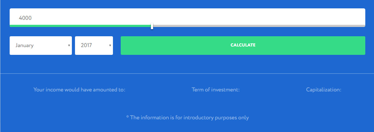Click the amount input field showing 4000
374x132 pixels.
pos(187,17)
